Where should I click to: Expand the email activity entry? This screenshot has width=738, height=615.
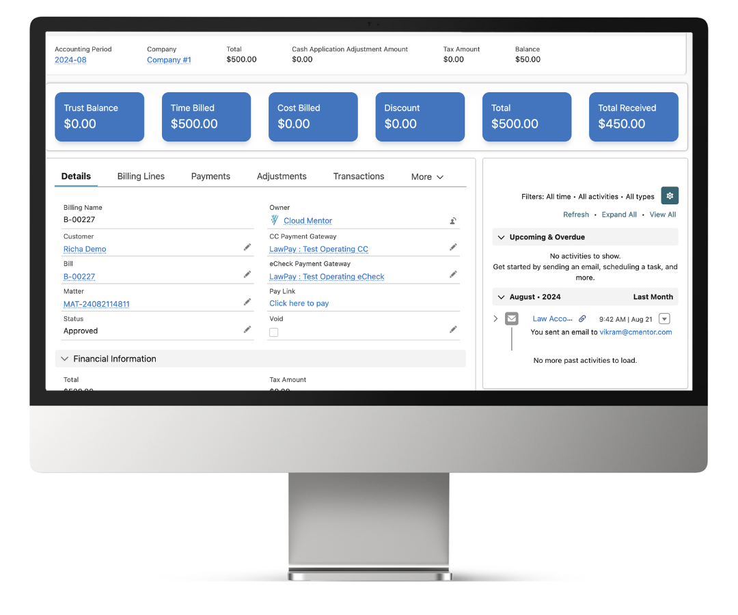pyautogui.click(x=495, y=318)
